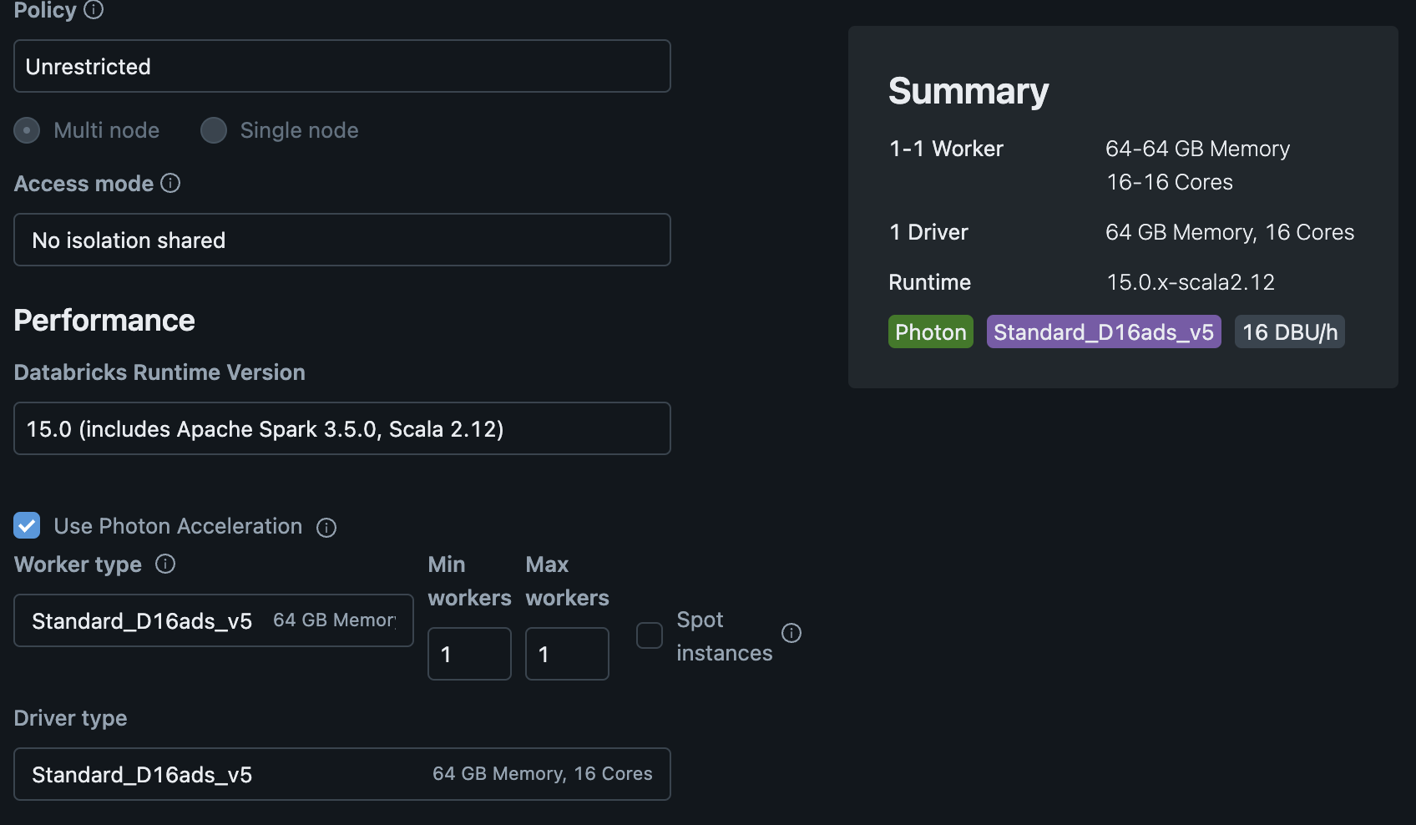Show the Worker type info icon
Image resolution: width=1416 pixels, height=825 pixels.
[165, 564]
